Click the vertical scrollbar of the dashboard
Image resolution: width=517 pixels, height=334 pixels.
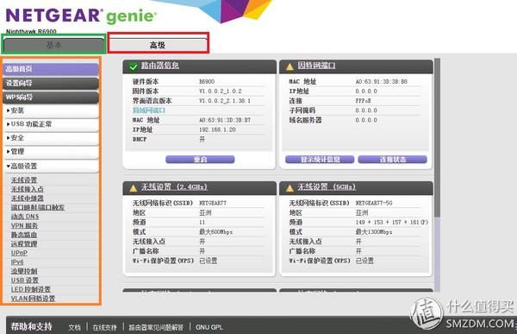point(437,175)
